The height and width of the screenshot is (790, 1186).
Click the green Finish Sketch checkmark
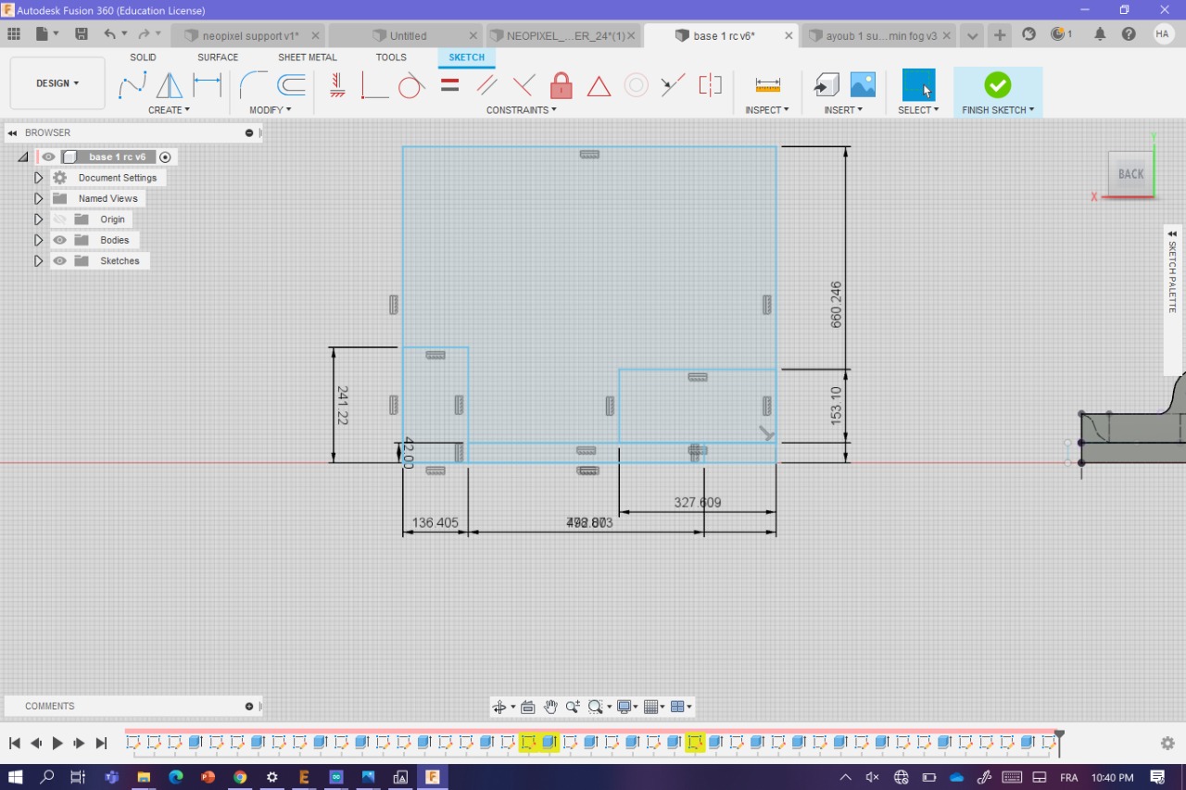pos(998,85)
